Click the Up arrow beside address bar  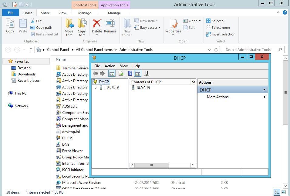[31, 50]
